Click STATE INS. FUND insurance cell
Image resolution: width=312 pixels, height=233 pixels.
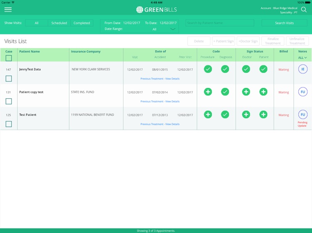[83, 92]
